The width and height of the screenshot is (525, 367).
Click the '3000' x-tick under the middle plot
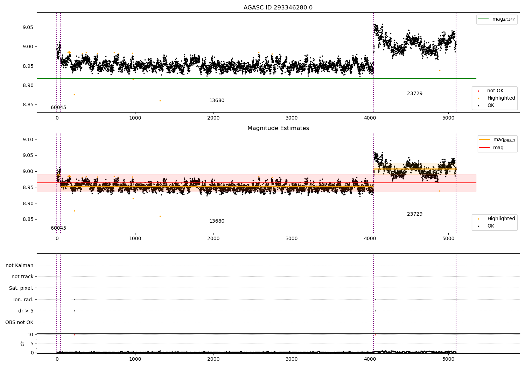[292, 239]
